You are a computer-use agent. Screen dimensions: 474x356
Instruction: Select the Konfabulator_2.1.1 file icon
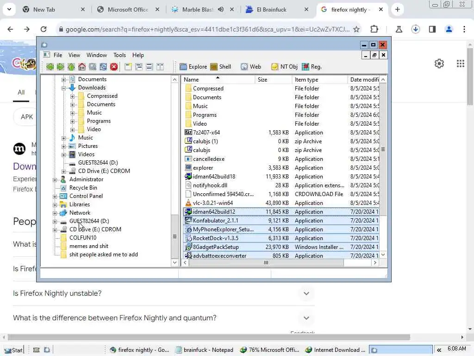point(188,220)
